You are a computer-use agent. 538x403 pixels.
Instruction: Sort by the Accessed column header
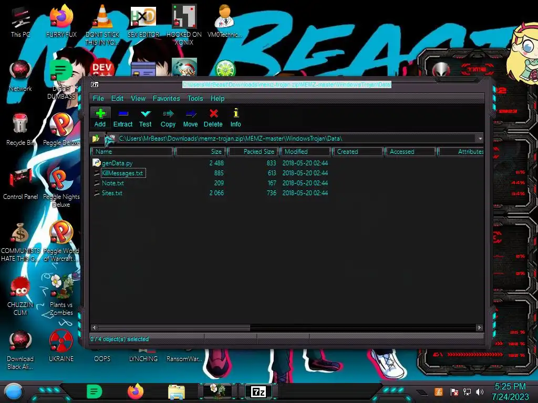[x=410, y=152]
